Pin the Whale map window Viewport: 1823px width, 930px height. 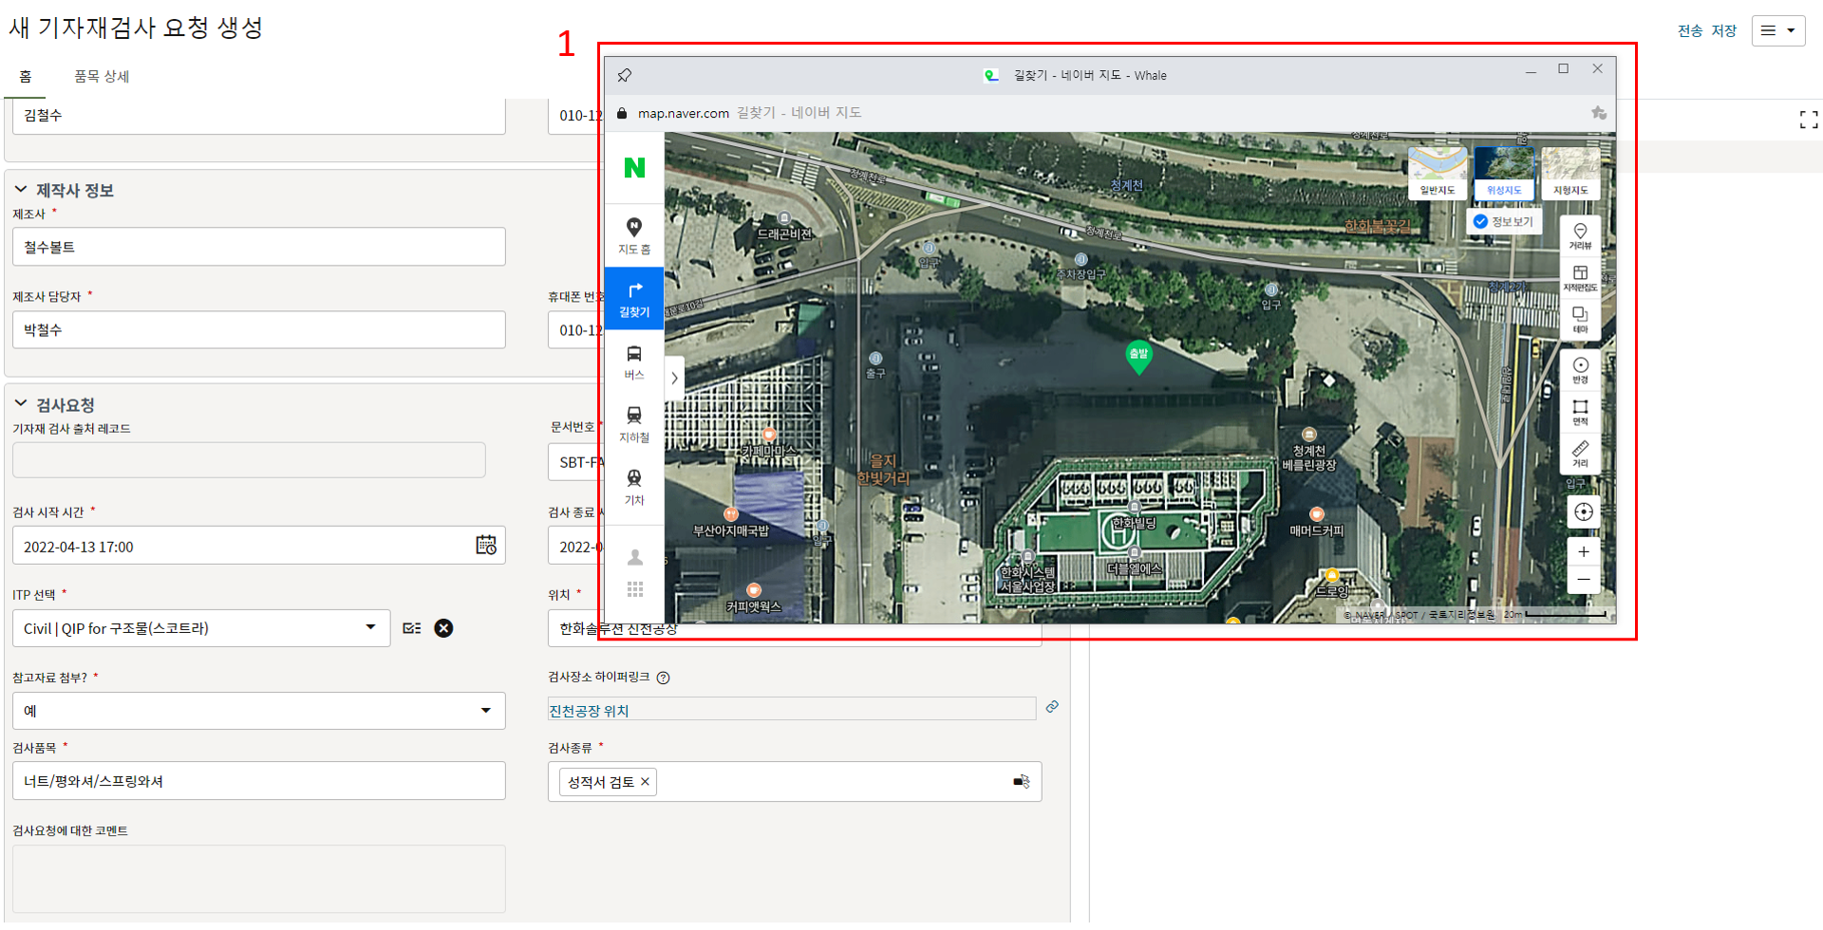pos(624,75)
